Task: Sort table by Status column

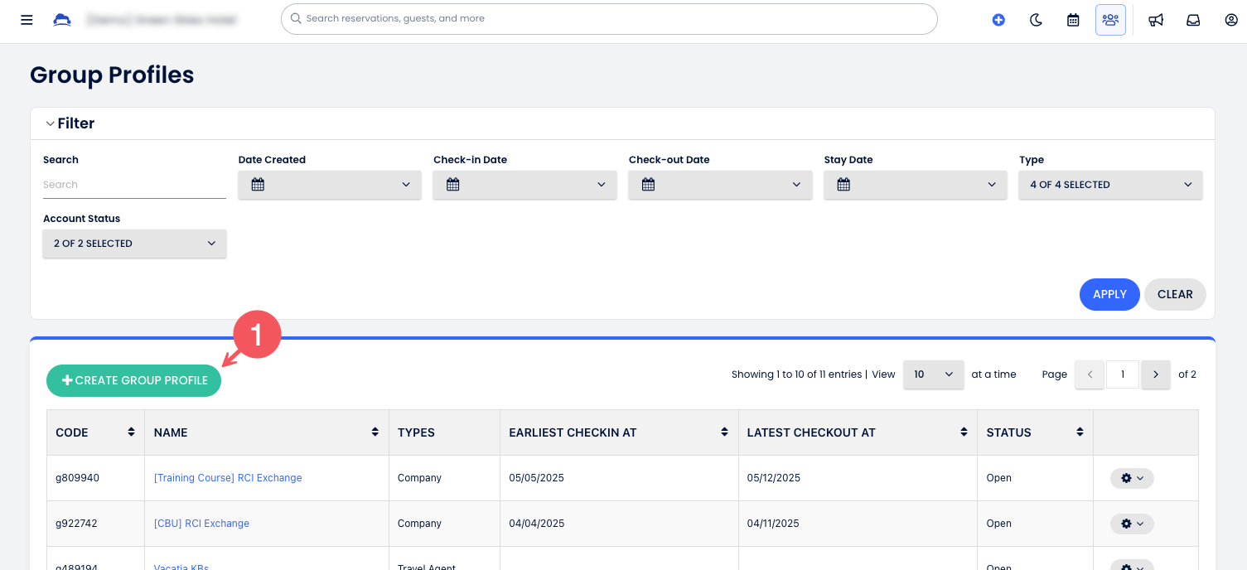Action: 1080,432
